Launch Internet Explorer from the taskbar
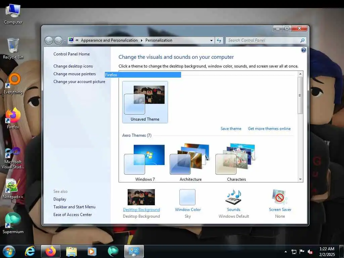 (x=30, y=251)
